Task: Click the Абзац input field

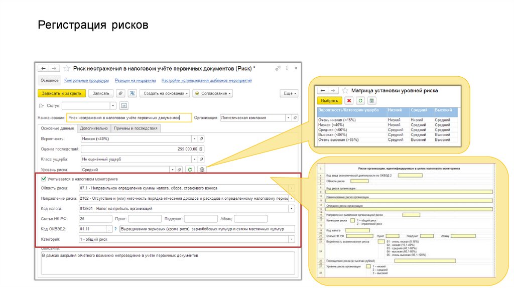Action: (251, 219)
